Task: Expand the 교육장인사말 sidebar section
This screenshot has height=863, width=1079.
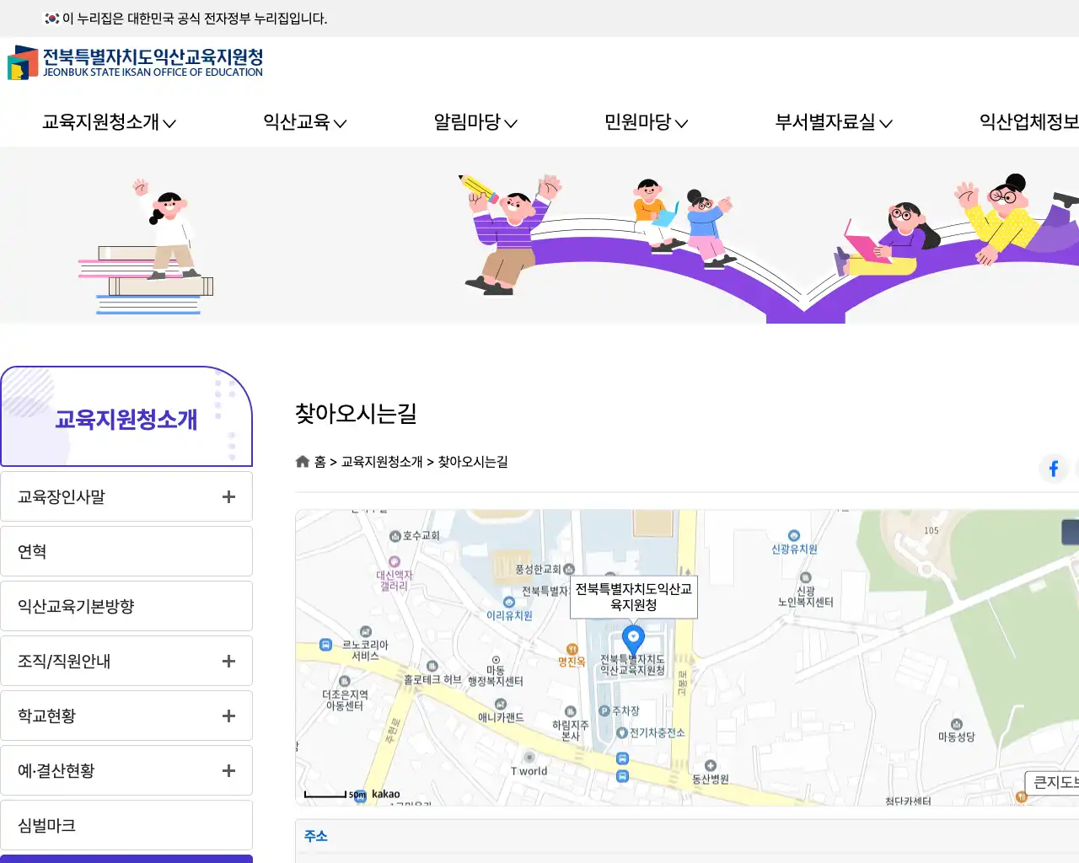Action: tap(228, 496)
